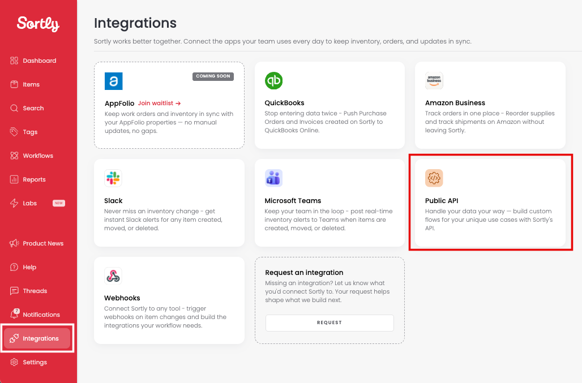Viewport: 582px width, 383px height.
Task: Open the Dashboard grid icon
Action: [14, 61]
